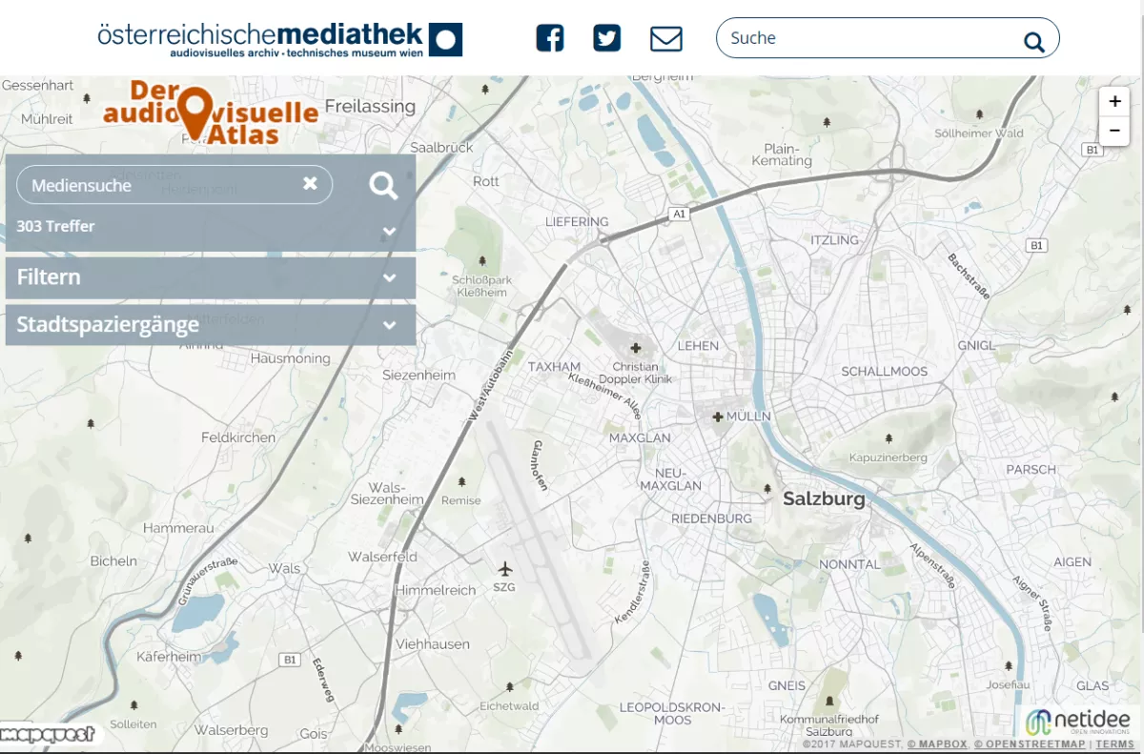Screen dimensions: 1144x754
Task: Open the Mapbox attribution link
Action: 937,744
